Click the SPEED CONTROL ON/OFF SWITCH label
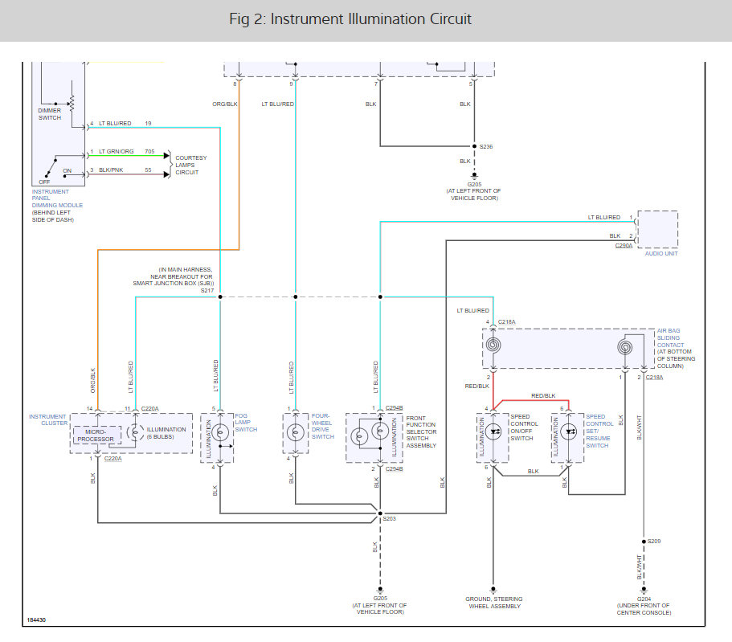 pos(524,427)
